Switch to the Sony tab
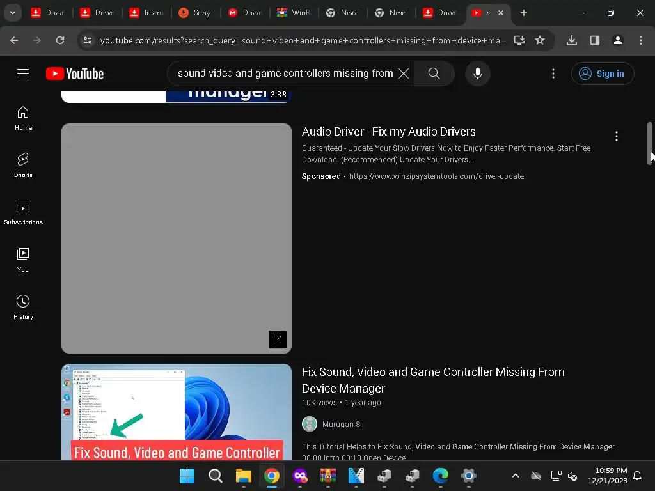 point(194,13)
